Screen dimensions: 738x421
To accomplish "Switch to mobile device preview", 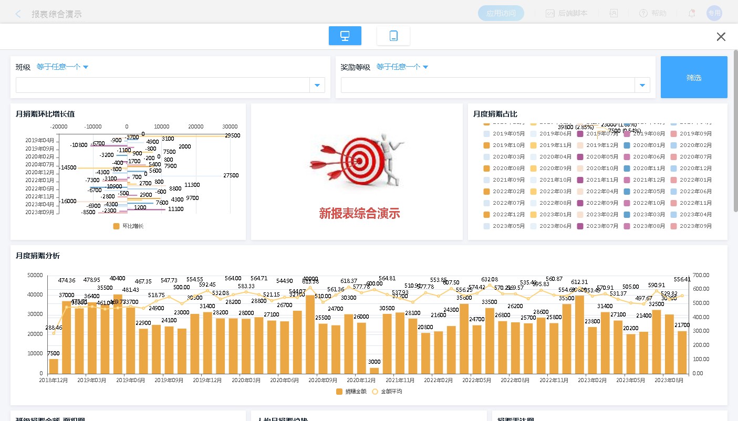I will (393, 36).
